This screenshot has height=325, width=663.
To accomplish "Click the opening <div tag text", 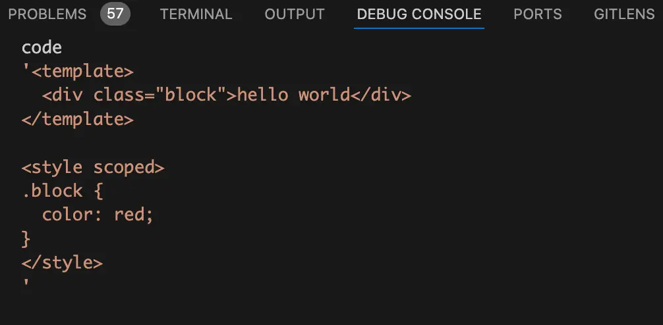I will click(x=65, y=95).
